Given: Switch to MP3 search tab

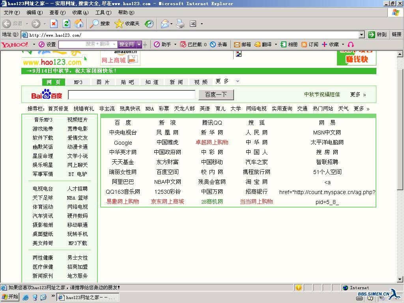Looking at the screenshot, I should point(78,82).
